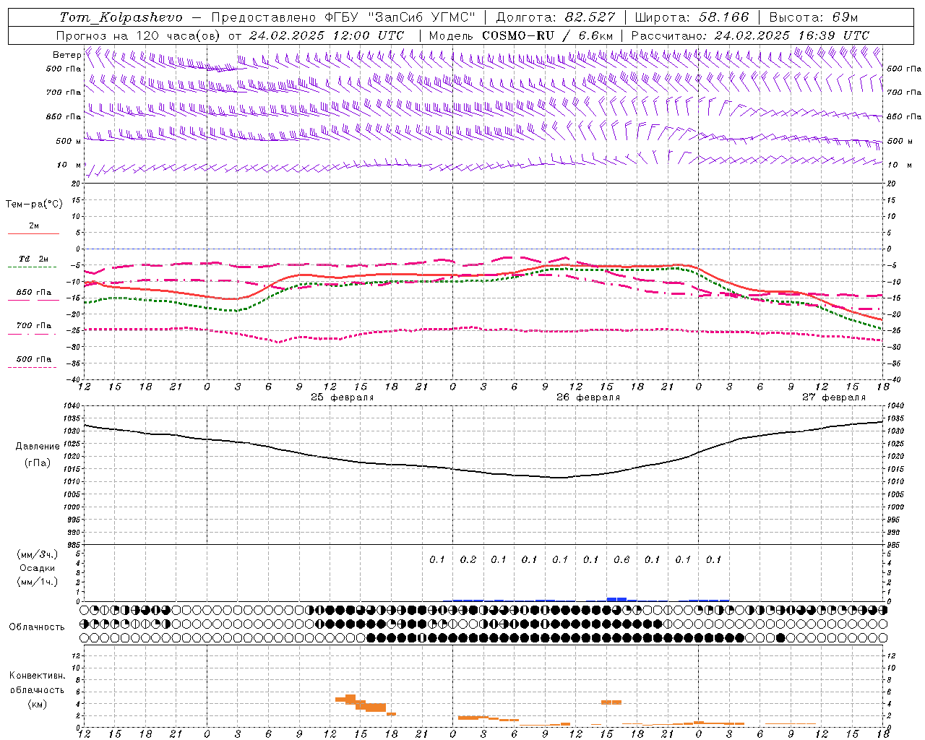Click the Облачность cloud cover label
The height and width of the screenshot is (740, 925).
[37, 627]
